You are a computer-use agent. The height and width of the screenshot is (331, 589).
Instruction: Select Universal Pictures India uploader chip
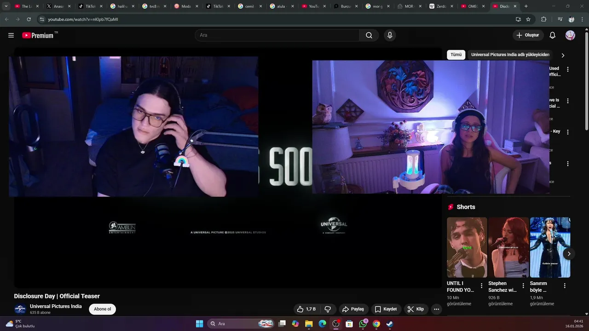510,55
